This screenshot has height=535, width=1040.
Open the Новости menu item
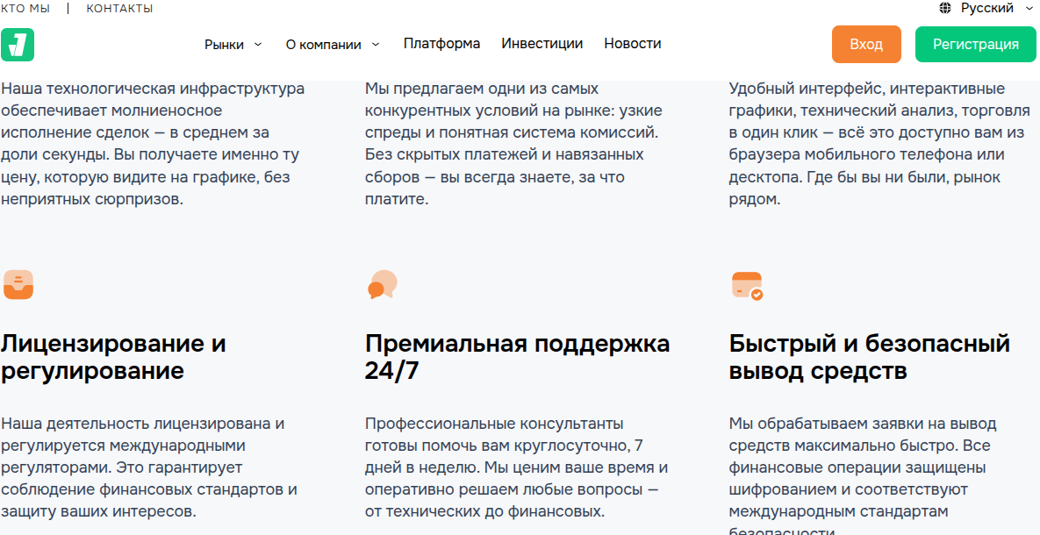(632, 44)
